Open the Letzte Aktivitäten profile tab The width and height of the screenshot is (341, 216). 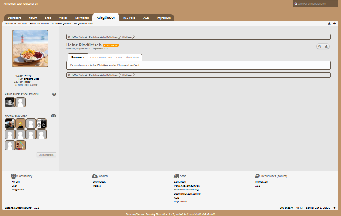click(x=101, y=58)
